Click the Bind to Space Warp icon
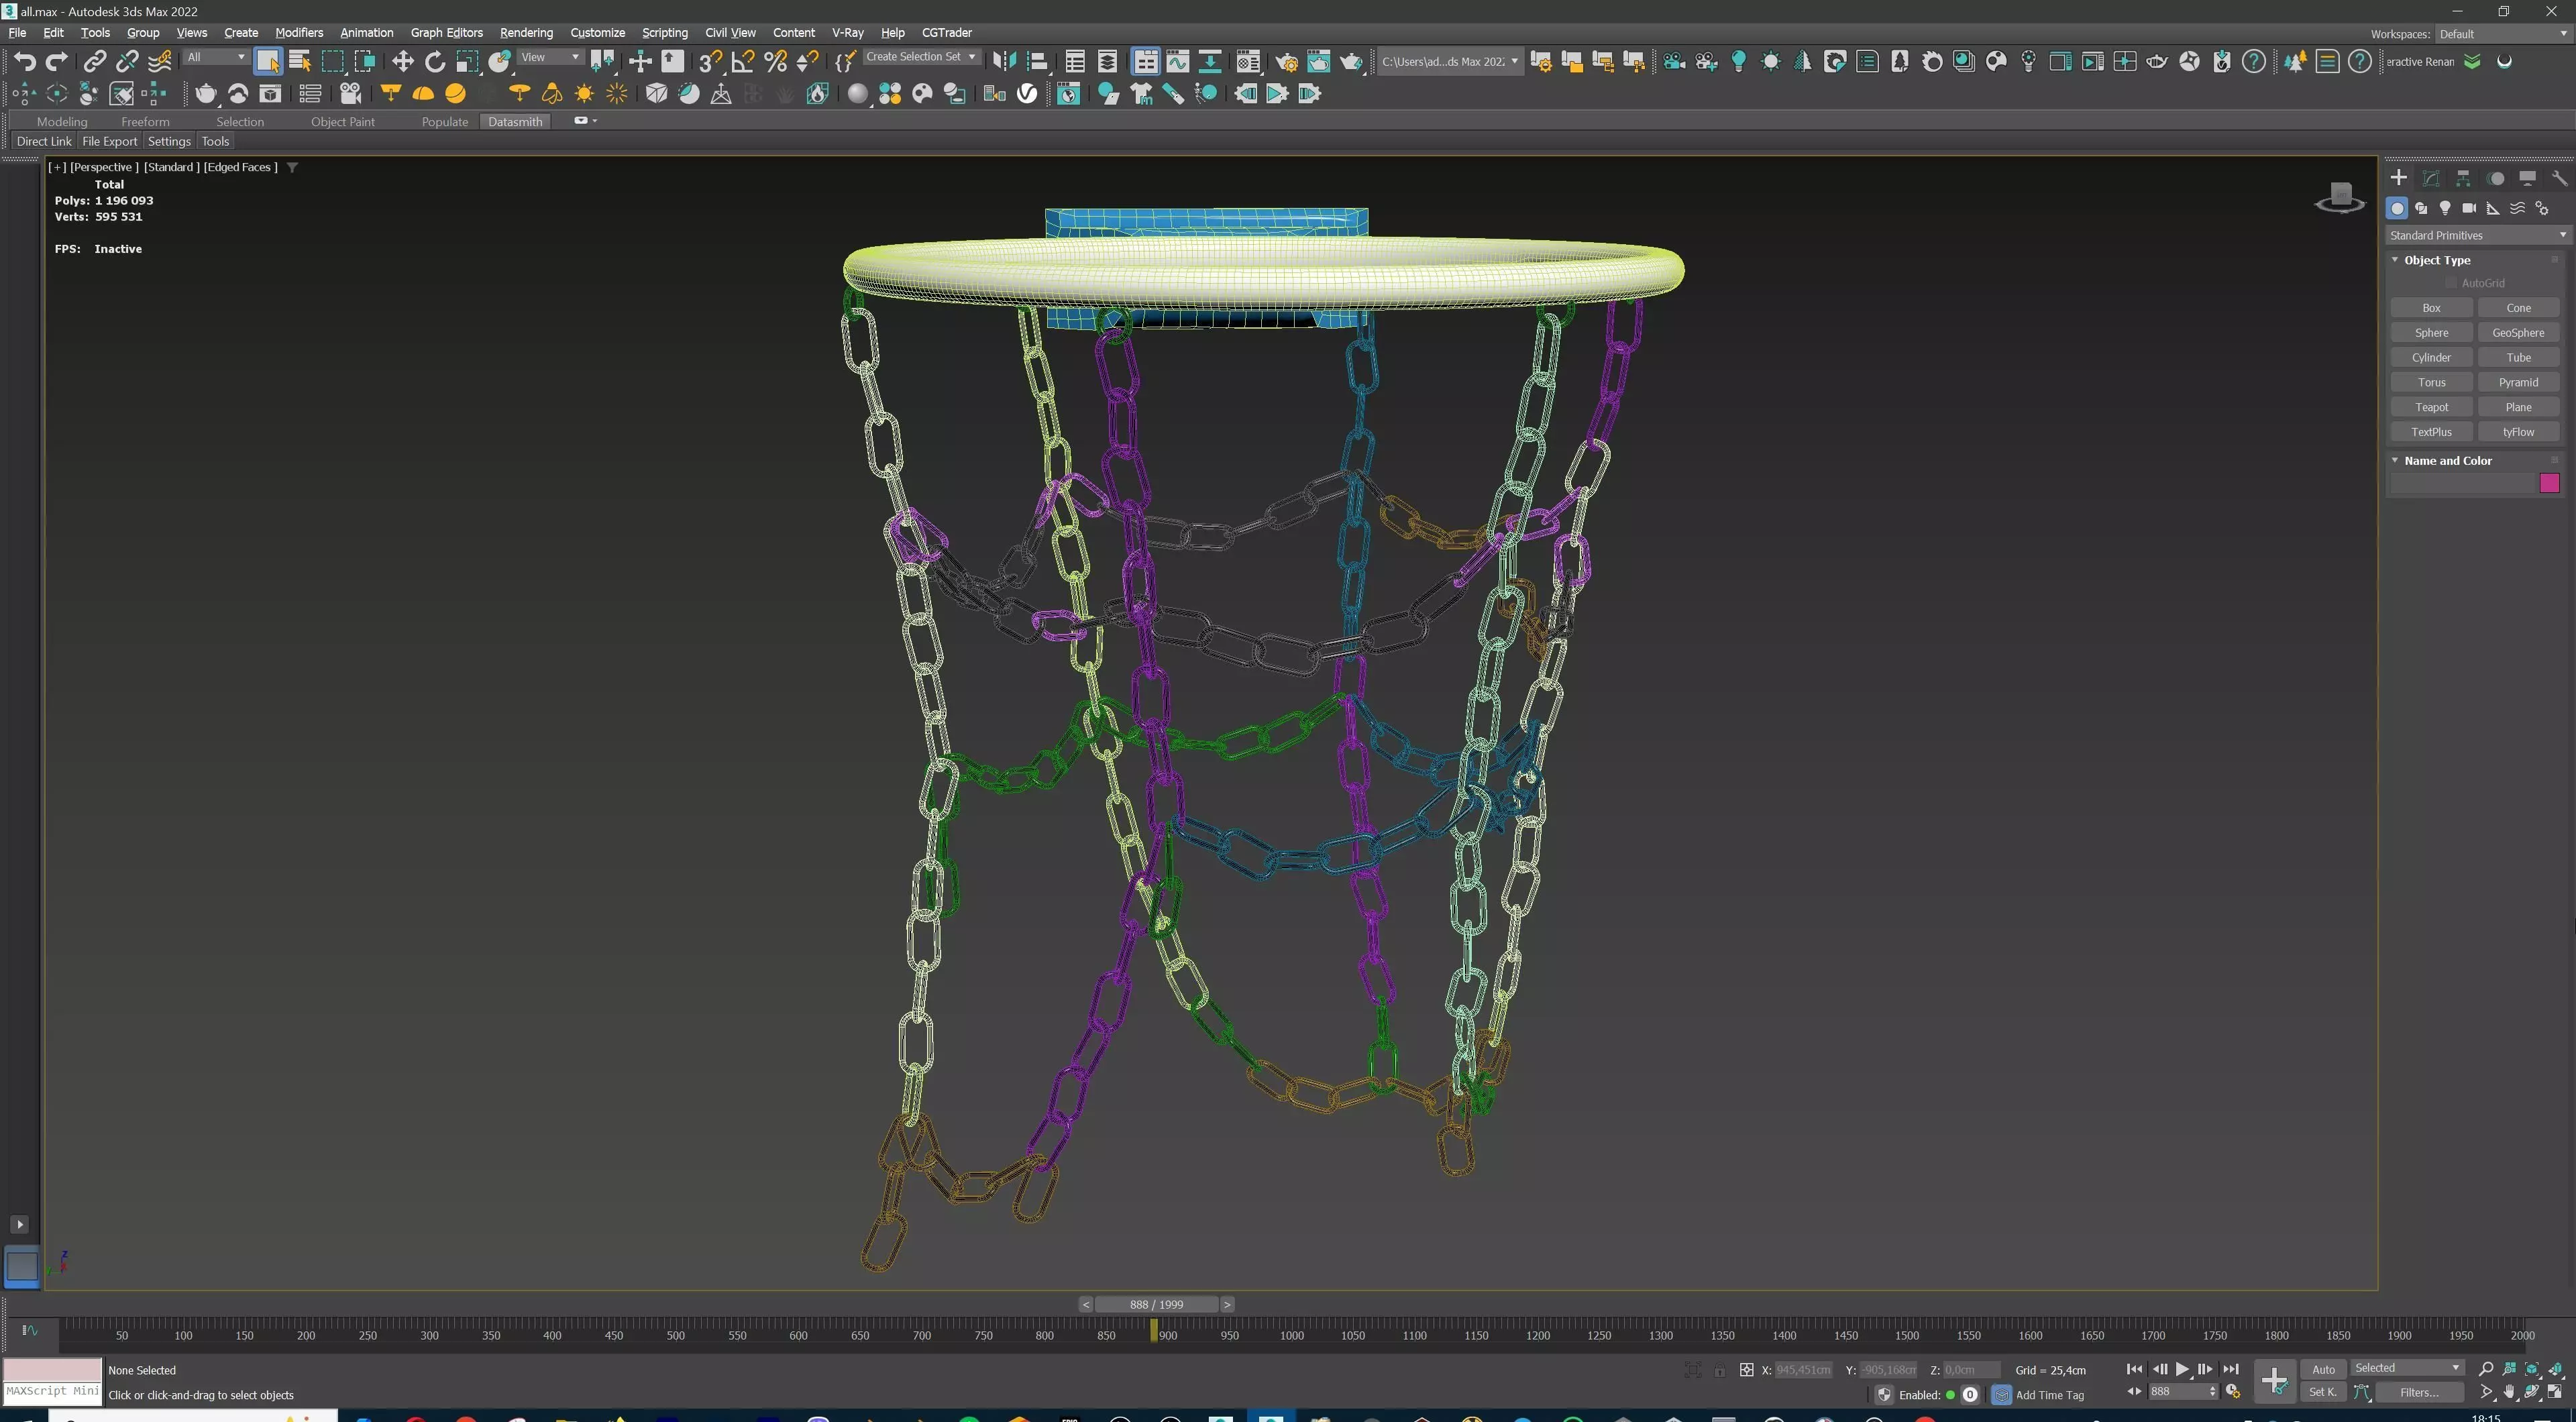 [160, 62]
